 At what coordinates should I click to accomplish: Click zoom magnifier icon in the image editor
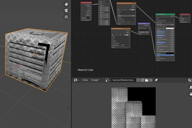coord(190,87)
